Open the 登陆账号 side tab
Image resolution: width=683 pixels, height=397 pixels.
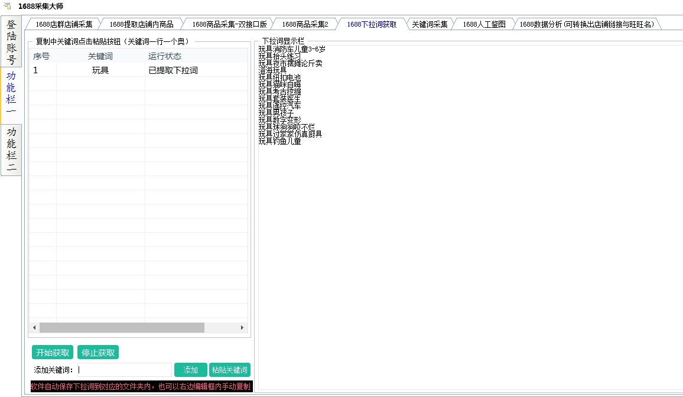coord(11,42)
